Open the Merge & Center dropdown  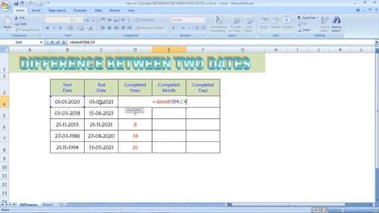[165, 28]
